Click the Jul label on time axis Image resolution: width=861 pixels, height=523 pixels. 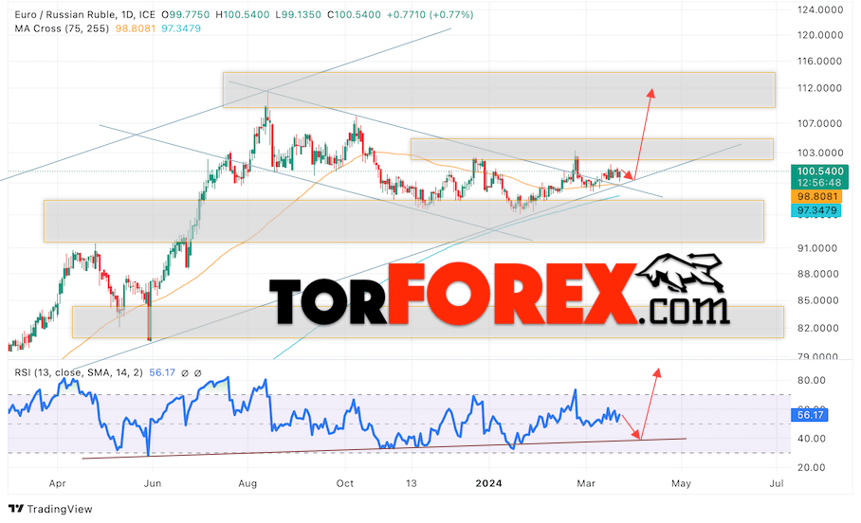777,483
